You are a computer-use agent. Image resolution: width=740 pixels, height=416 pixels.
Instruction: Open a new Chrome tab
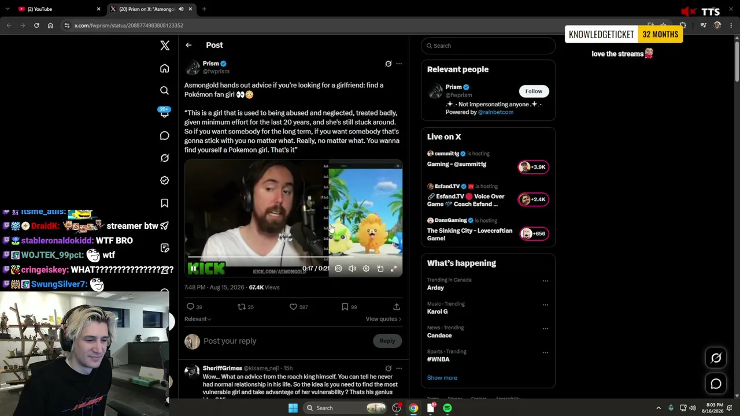click(x=204, y=9)
